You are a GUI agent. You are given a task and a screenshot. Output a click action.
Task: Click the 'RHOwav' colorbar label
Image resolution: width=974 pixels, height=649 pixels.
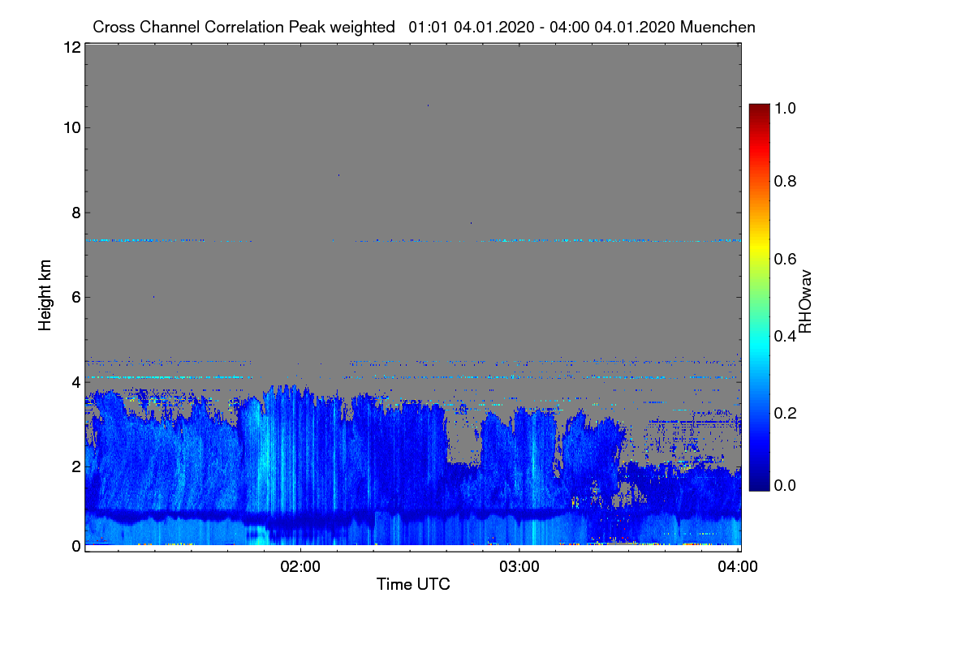[x=805, y=302]
